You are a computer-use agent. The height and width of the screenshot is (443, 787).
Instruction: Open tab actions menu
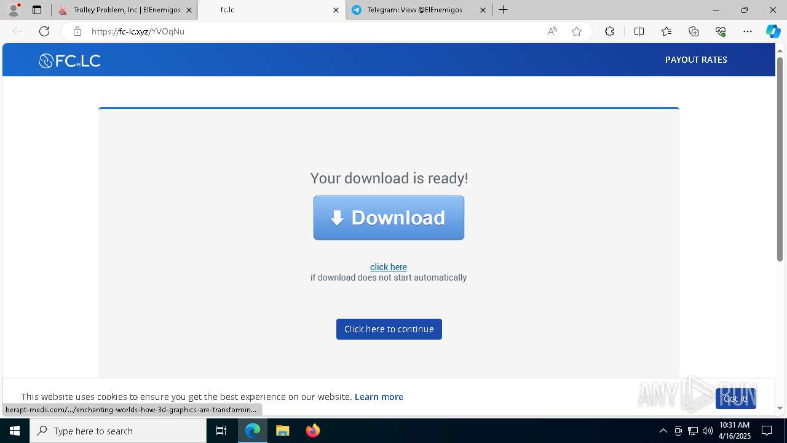pyautogui.click(x=37, y=10)
